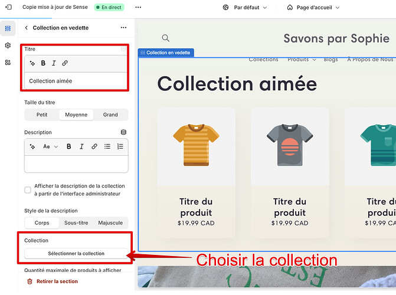Click the Collection en vedette section tag
The height and width of the screenshot is (295, 396).
click(166, 53)
